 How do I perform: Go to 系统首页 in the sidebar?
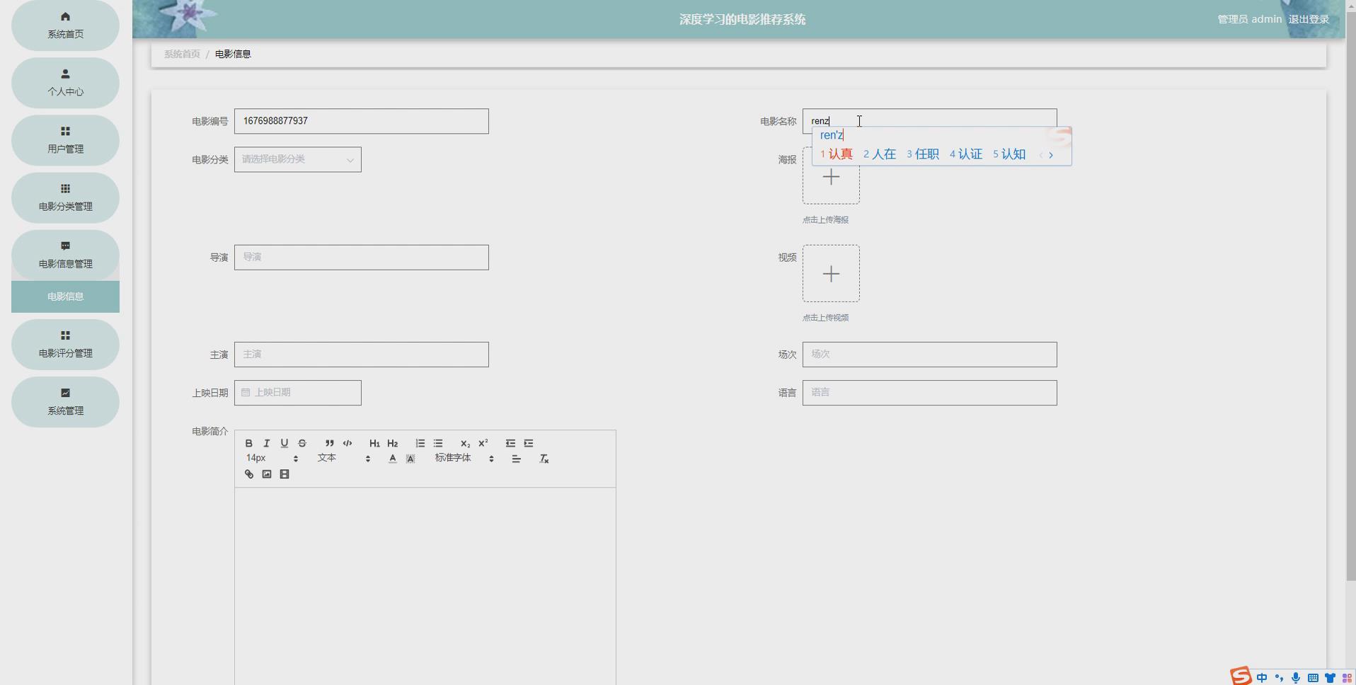click(x=65, y=25)
